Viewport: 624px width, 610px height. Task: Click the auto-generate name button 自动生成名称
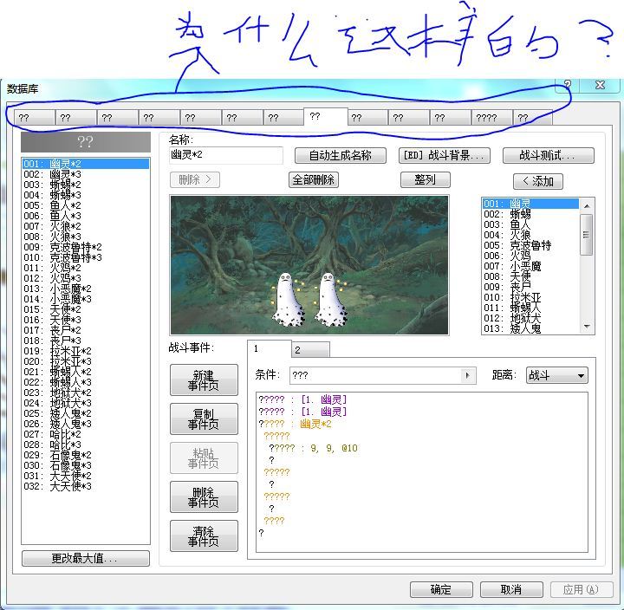tap(341, 156)
